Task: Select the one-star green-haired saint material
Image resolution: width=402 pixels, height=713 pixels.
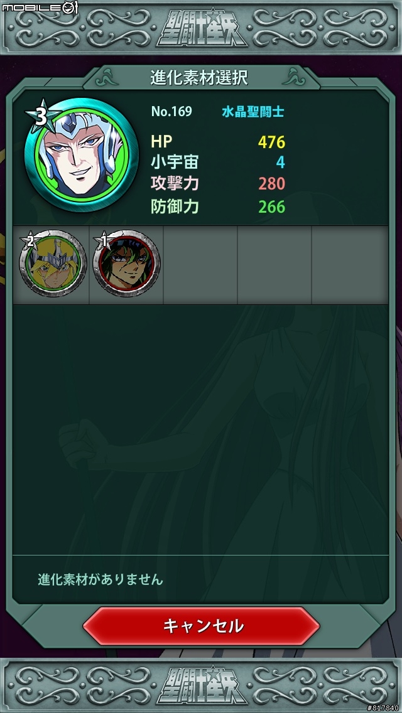Action: [126, 264]
